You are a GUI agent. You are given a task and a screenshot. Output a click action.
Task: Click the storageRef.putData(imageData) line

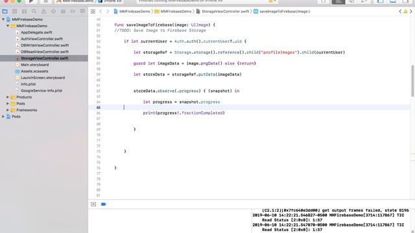187,74
